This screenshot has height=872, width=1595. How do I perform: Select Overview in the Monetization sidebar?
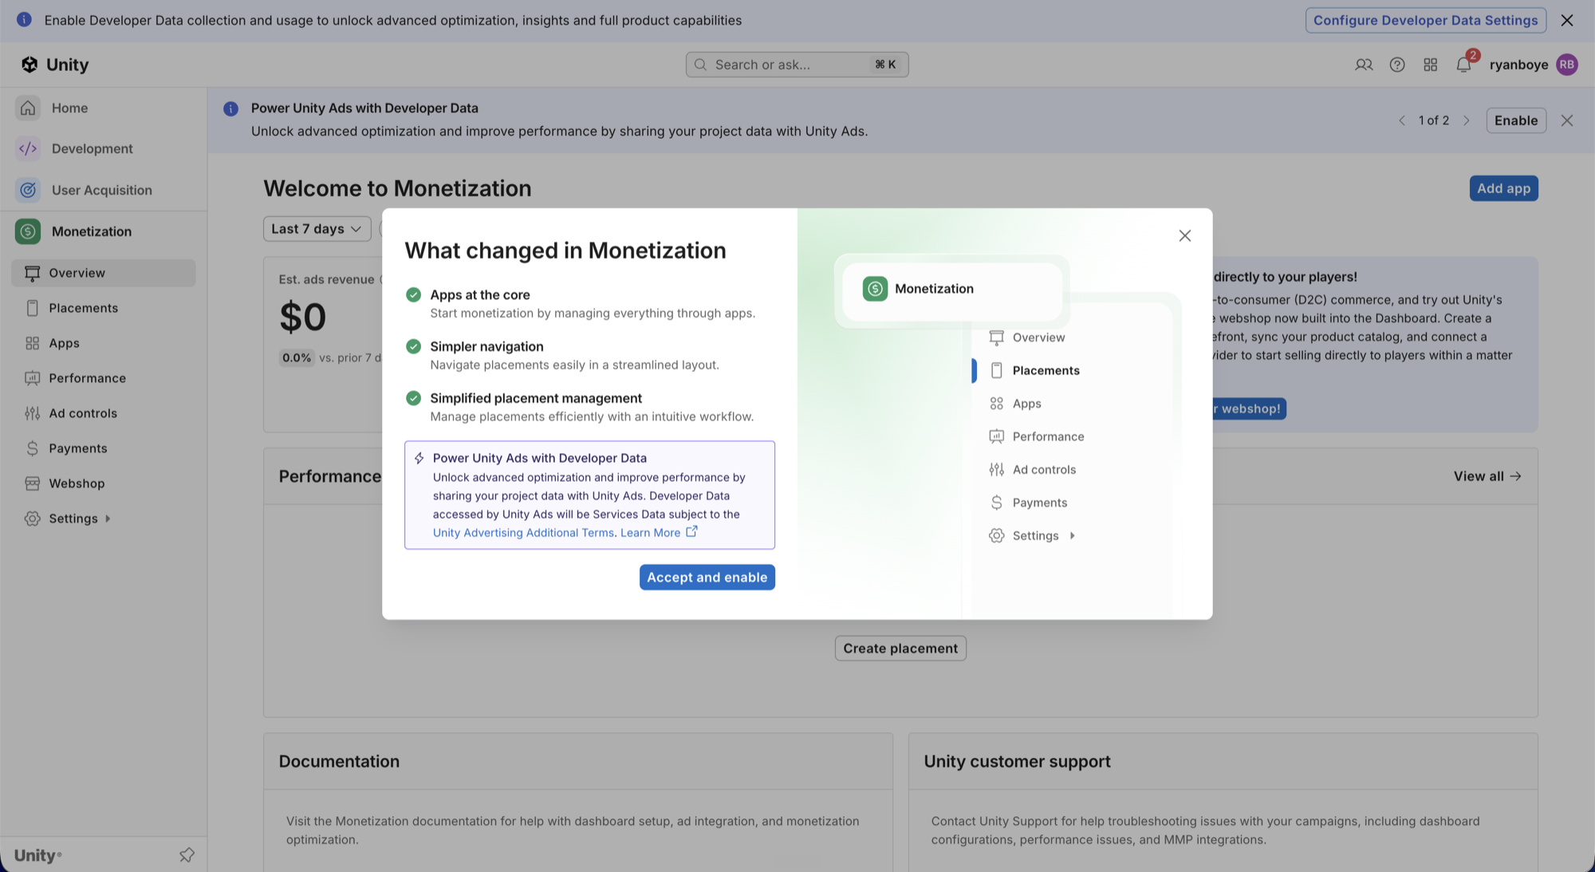point(103,273)
